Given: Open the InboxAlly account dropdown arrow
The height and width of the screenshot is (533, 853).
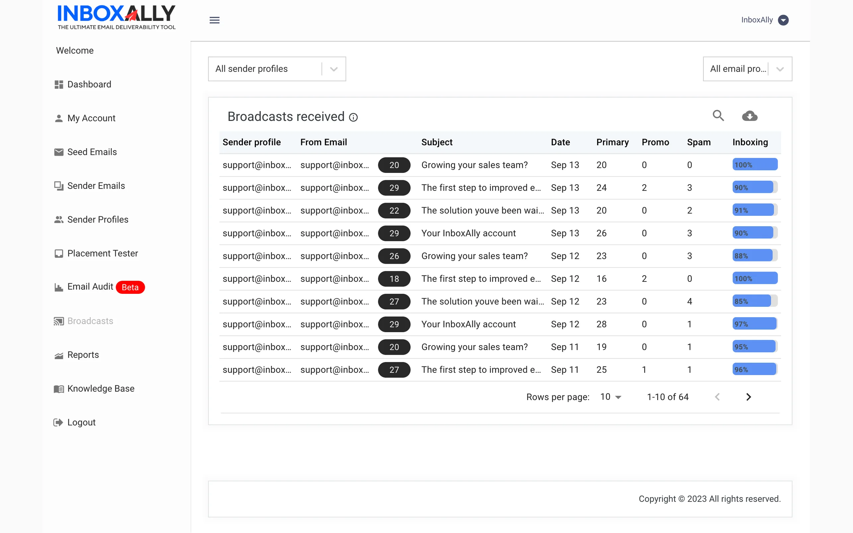Looking at the screenshot, I should 783,20.
